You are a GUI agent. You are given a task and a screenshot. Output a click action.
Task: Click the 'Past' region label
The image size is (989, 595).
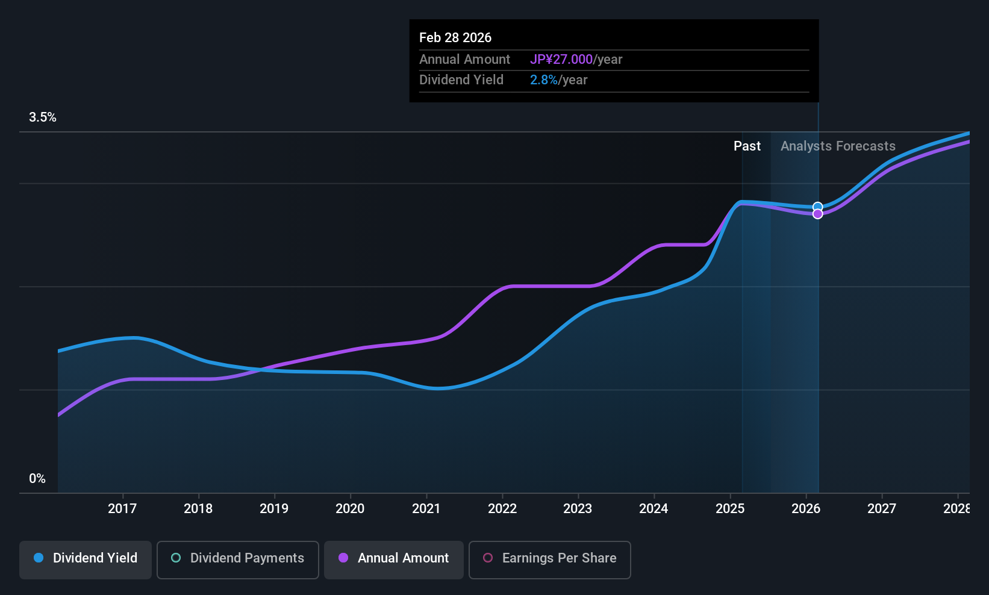point(747,146)
